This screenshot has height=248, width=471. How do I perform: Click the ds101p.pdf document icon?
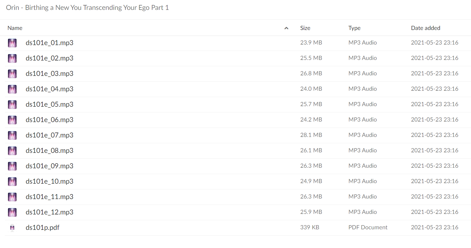coord(12,228)
